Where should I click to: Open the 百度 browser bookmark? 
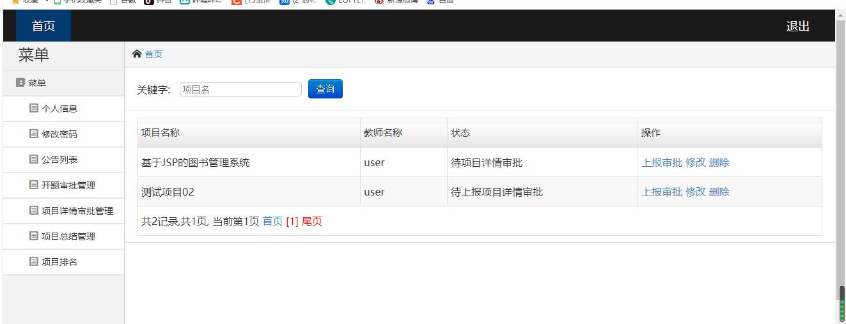440,2
